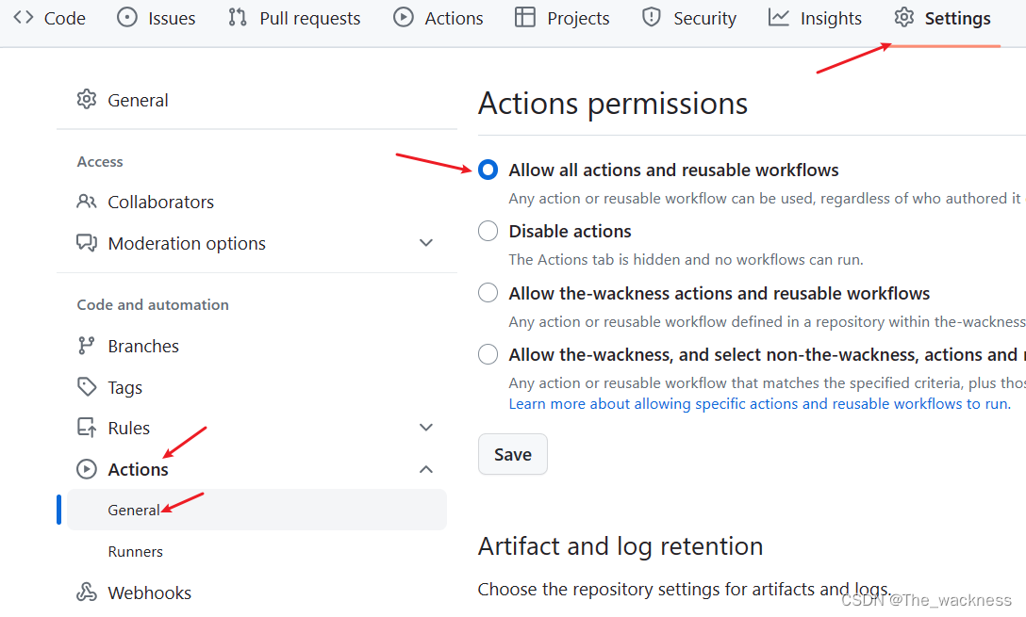Choose Allow the-wackness actions and reusable workflows
This screenshot has height=617, width=1026.
(488, 292)
